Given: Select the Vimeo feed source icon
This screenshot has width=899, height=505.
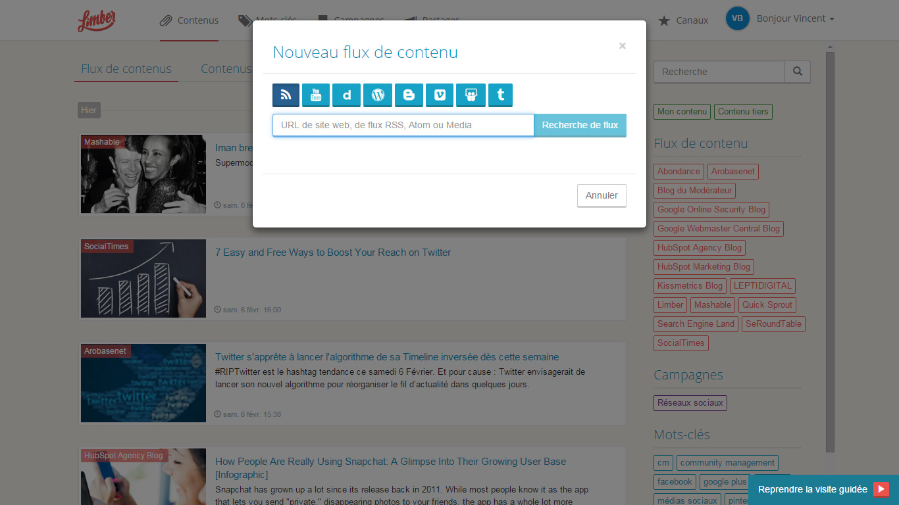Looking at the screenshot, I should pos(440,95).
